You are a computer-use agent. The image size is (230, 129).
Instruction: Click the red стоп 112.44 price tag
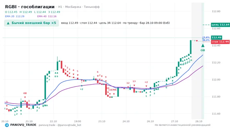(x=220, y=42)
